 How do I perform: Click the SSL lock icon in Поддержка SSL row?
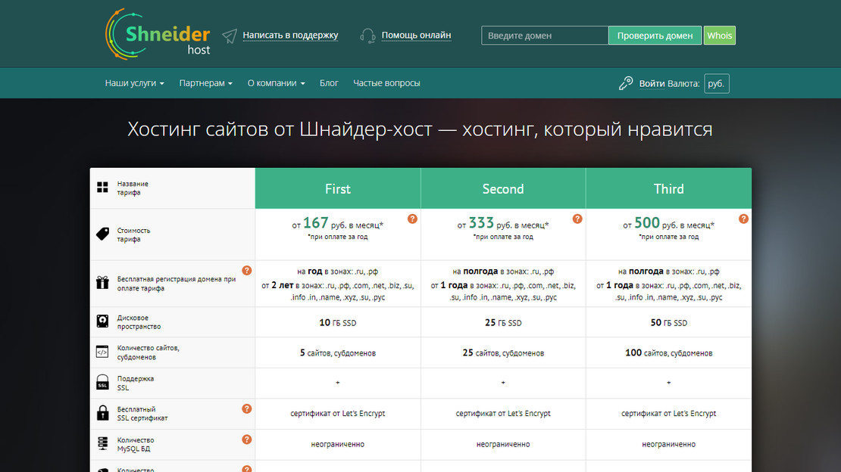tap(102, 383)
